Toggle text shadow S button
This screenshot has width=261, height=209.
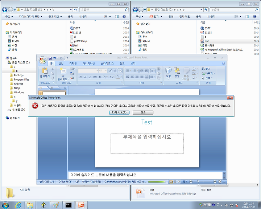tap(100, 77)
